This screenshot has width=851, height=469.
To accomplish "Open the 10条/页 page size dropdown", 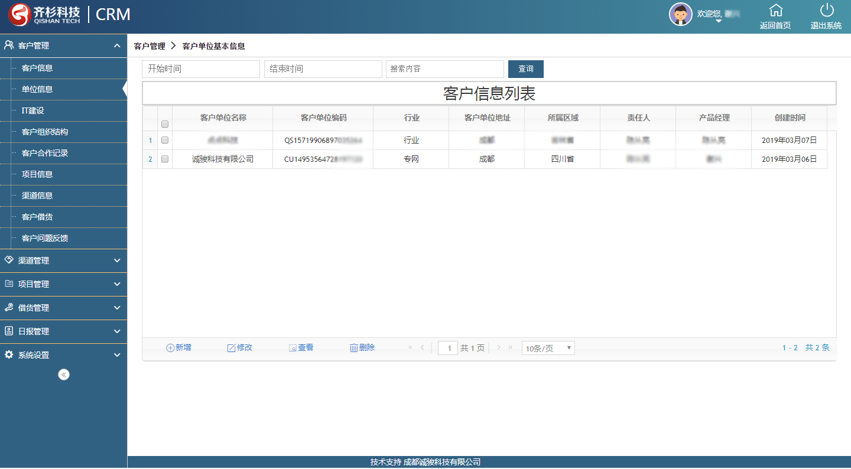I will pyautogui.click(x=548, y=348).
